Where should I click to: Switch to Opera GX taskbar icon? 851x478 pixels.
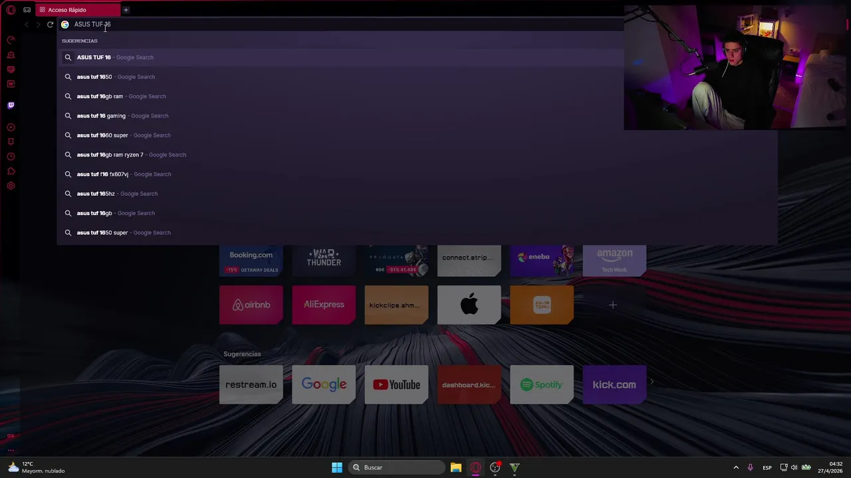click(475, 467)
